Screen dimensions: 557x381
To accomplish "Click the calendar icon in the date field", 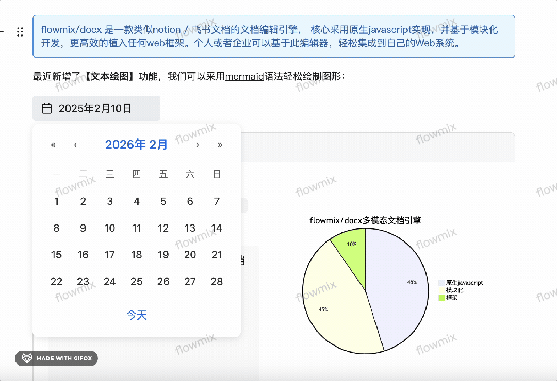I will click(x=46, y=108).
